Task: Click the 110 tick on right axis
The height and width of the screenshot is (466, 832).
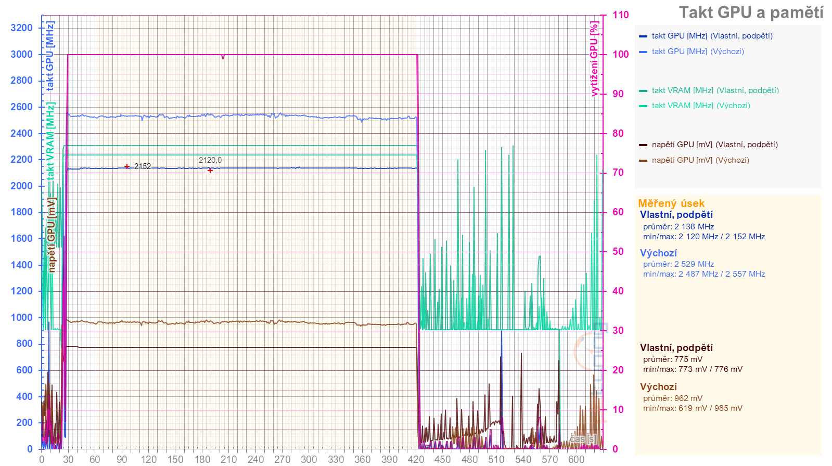Action: point(620,15)
